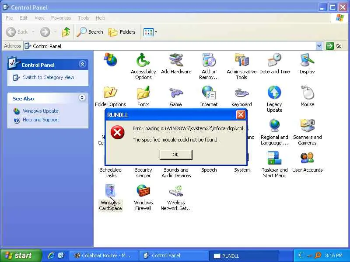Click the Search toolbar button
The image size is (350, 262).
pyautogui.click(x=90, y=32)
